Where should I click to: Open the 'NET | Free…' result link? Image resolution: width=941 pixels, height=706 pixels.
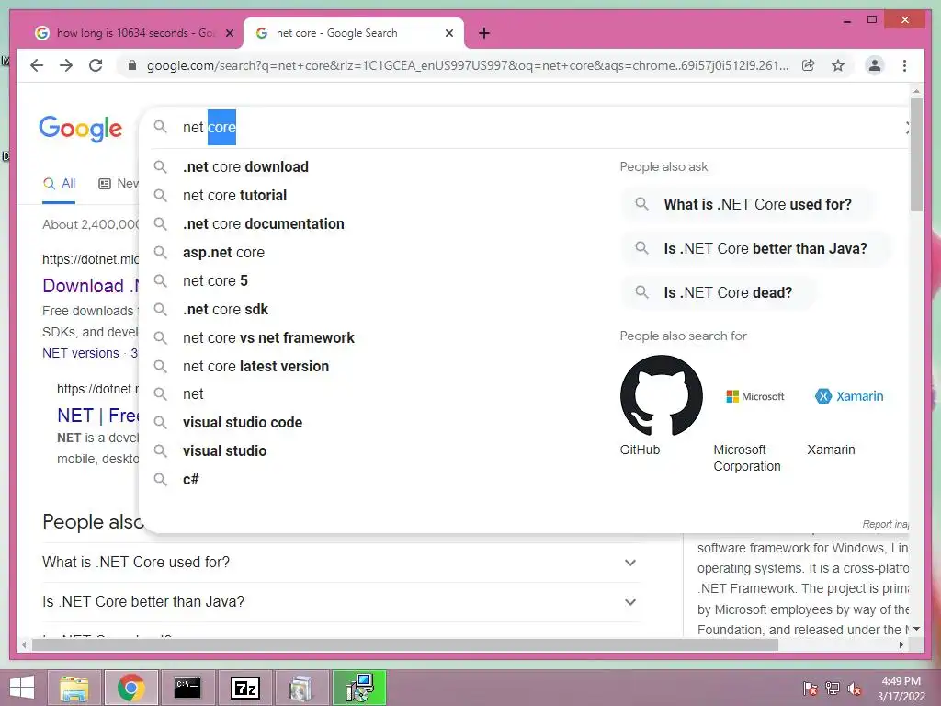coord(97,416)
